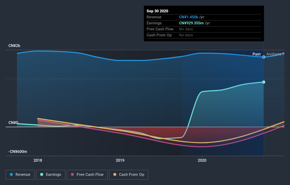Screen dimensions: 290x185
Task: Click the 2018 x-axis label
Action: point(38,160)
